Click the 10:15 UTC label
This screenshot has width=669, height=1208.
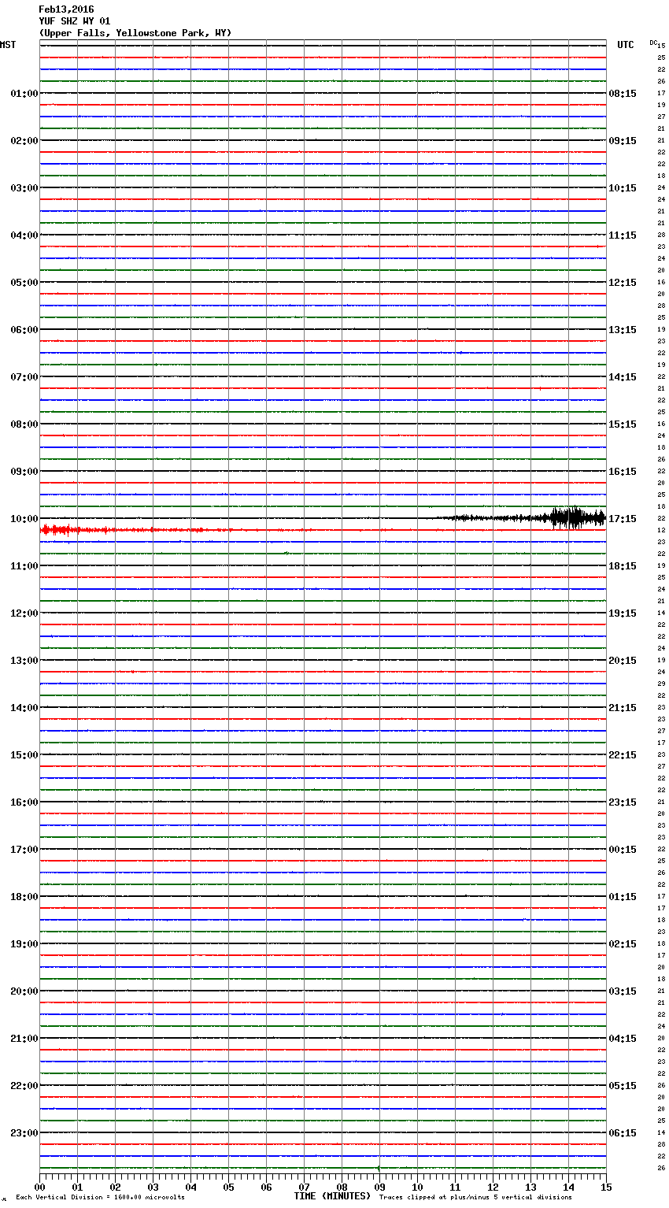623,188
